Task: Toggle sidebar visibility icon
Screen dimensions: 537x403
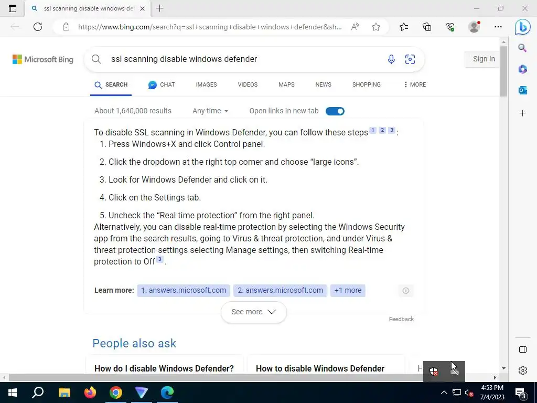Action: pyautogui.click(x=523, y=349)
